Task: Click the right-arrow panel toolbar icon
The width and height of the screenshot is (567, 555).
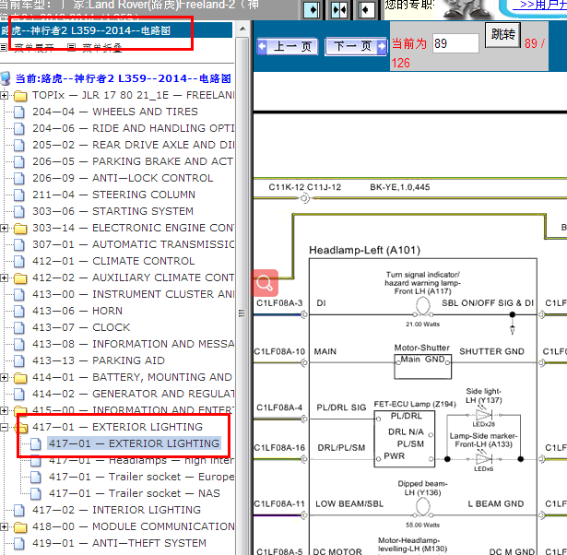Action: coord(312,10)
